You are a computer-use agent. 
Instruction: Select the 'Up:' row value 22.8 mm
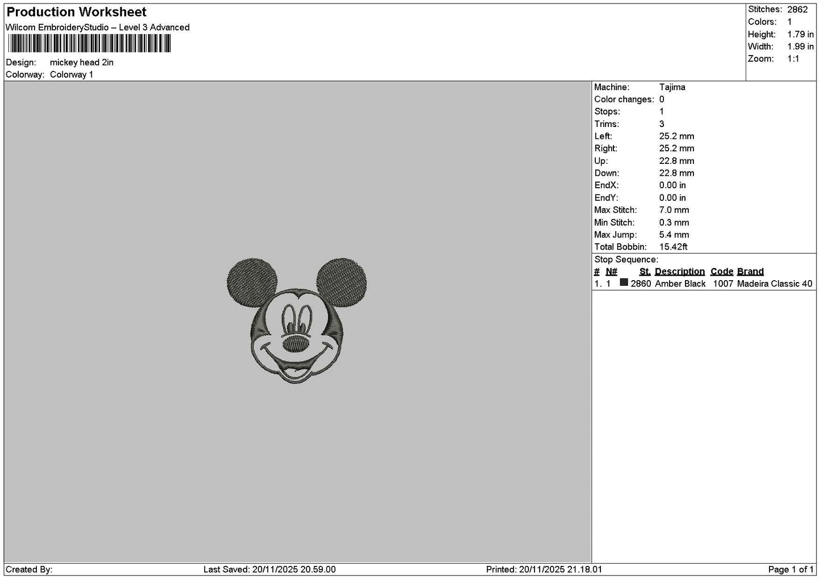point(677,161)
